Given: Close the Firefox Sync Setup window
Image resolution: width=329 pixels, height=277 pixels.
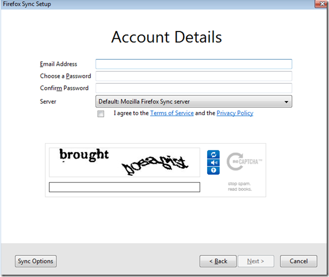Looking at the screenshot, I should pos(321,4).
